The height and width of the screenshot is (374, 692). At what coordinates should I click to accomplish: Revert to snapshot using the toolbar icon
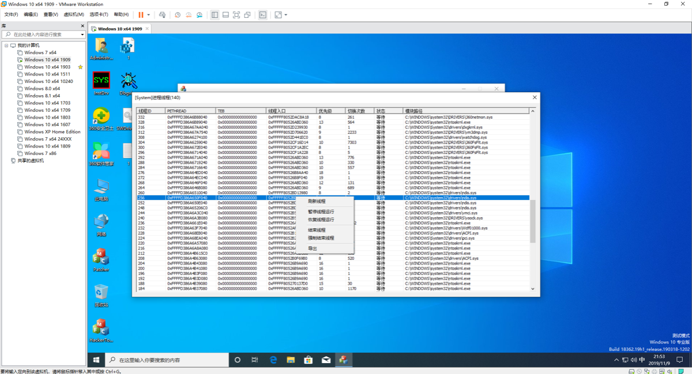click(189, 14)
